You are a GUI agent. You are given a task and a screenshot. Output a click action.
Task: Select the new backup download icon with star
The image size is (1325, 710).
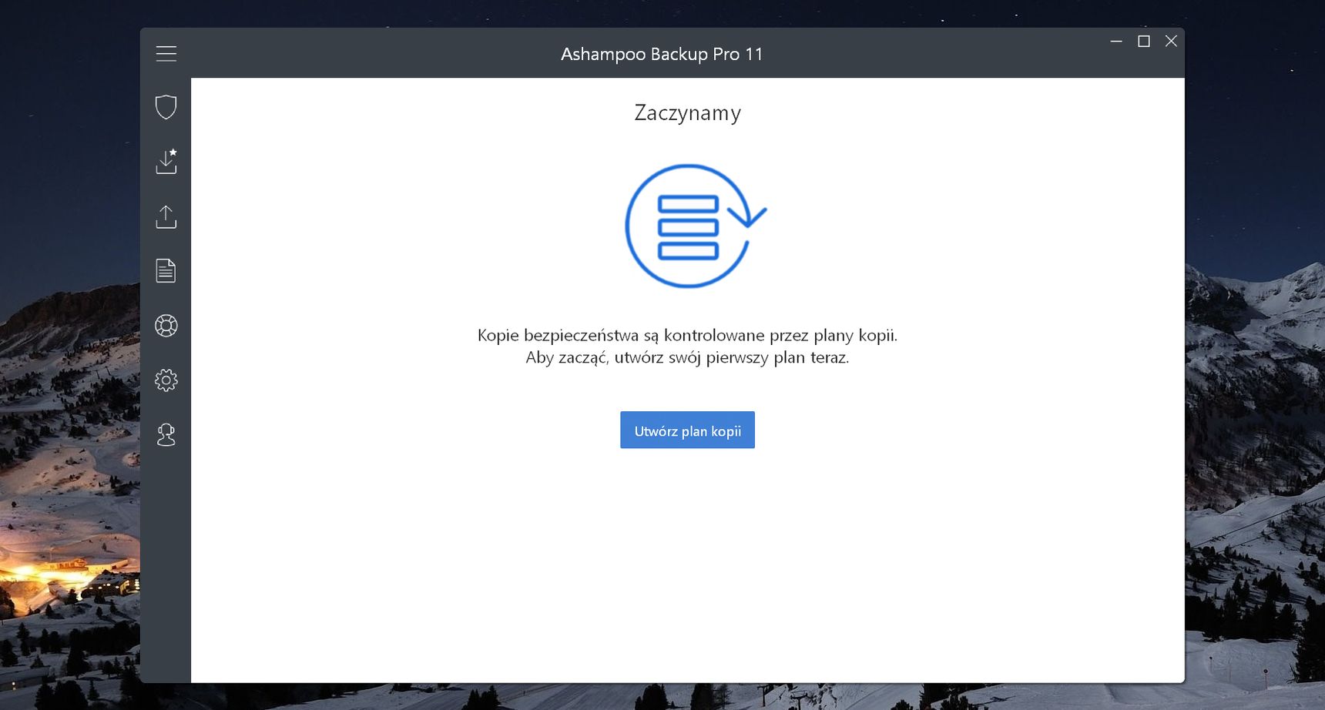click(166, 161)
